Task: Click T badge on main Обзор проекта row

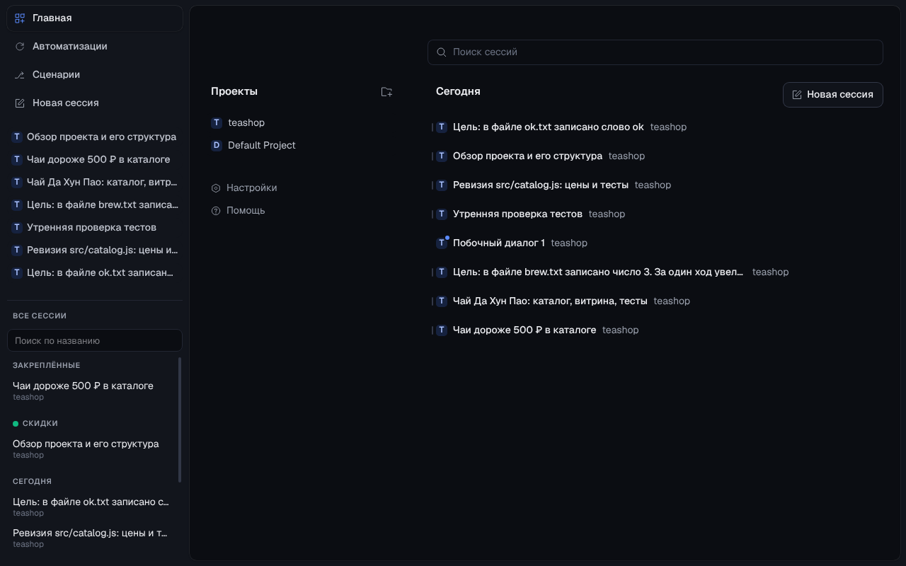Action: [442, 156]
